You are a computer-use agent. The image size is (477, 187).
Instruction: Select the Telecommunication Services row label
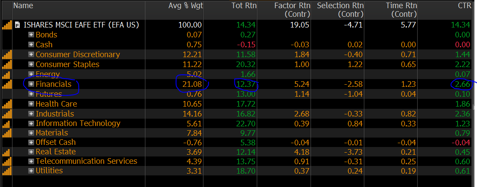click(86, 161)
